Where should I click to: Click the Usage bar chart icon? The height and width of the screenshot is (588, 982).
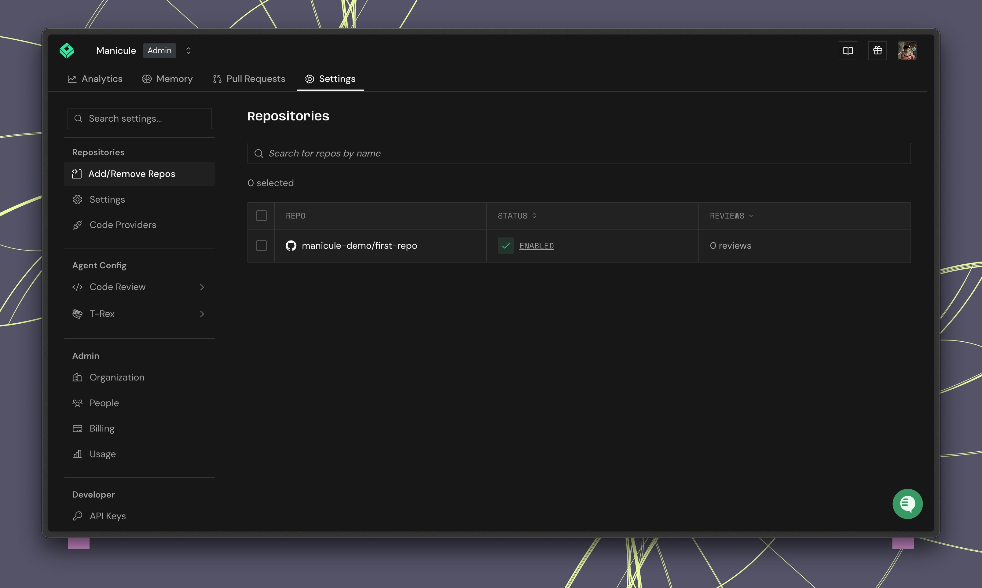click(x=77, y=454)
